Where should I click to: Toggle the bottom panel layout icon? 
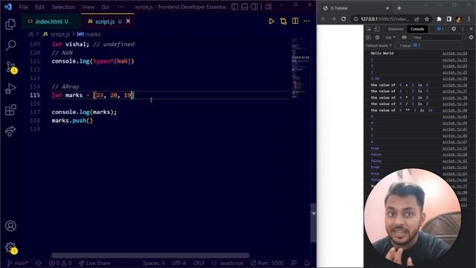point(245,7)
